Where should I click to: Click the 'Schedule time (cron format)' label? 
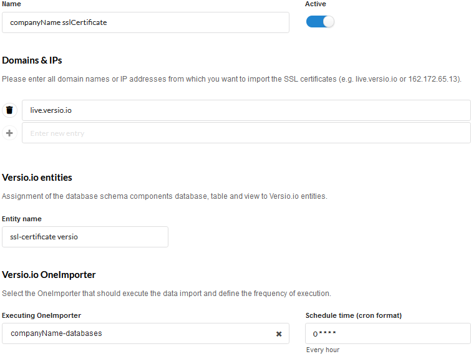coord(354,315)
